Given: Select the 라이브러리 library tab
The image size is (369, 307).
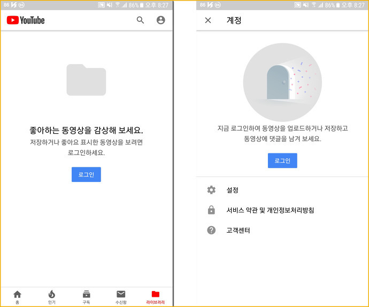Looking at the screenshot, I should (x=155, y=297).
